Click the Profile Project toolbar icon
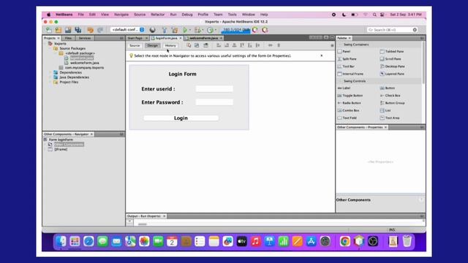 210,30
